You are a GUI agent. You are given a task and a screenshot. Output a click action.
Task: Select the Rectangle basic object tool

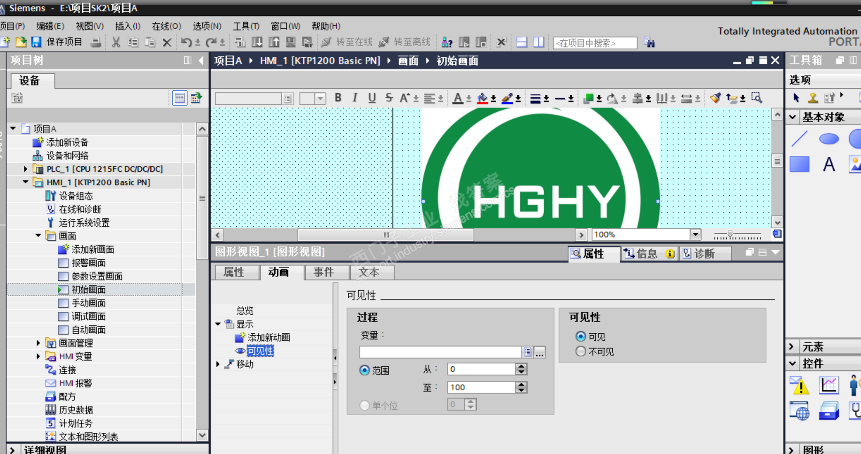799,164
